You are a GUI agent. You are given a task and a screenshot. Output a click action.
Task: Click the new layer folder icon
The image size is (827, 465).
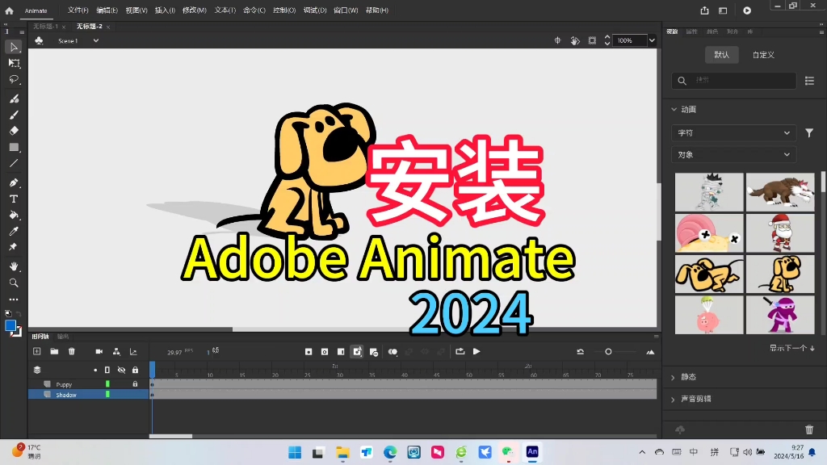(x=54, y=351)
